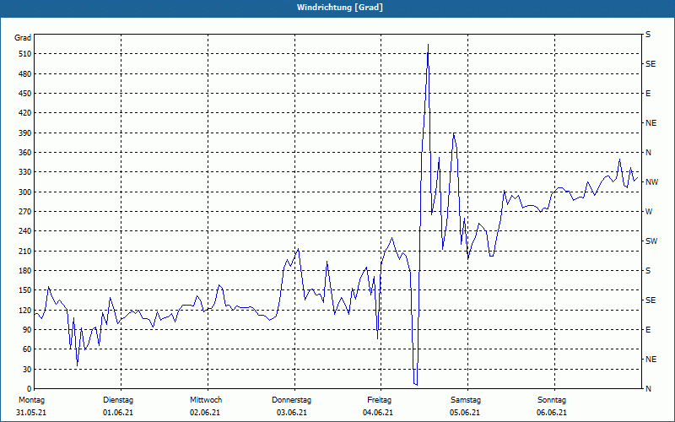Click the 'S' compass label next to 180
This screenshot has height=422, width=675.
(648, 271)
